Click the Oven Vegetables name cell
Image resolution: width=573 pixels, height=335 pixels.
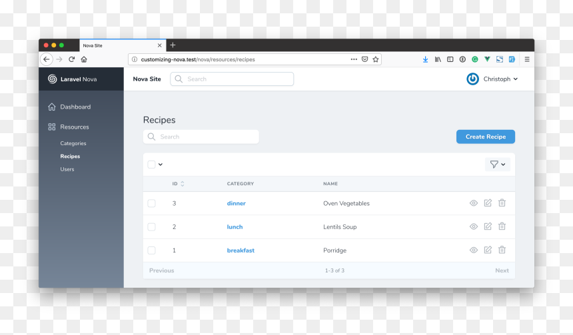point(346,203)
